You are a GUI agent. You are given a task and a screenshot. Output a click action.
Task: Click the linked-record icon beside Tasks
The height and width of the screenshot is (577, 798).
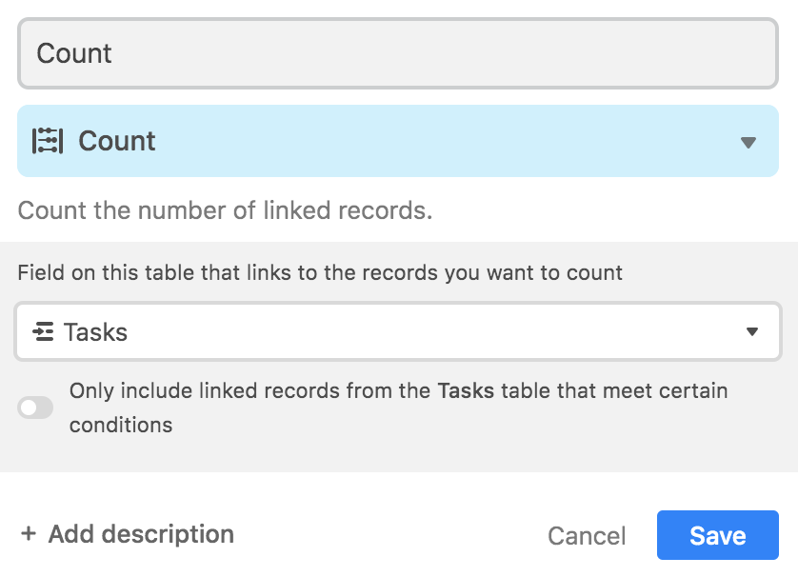pyautogui.click(x=43, y=331)
